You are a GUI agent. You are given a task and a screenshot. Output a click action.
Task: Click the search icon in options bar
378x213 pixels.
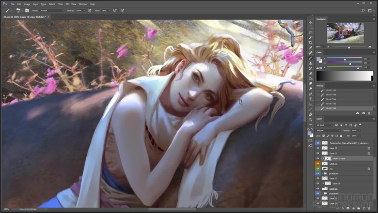pyautogui.click(x=363, y=10)
